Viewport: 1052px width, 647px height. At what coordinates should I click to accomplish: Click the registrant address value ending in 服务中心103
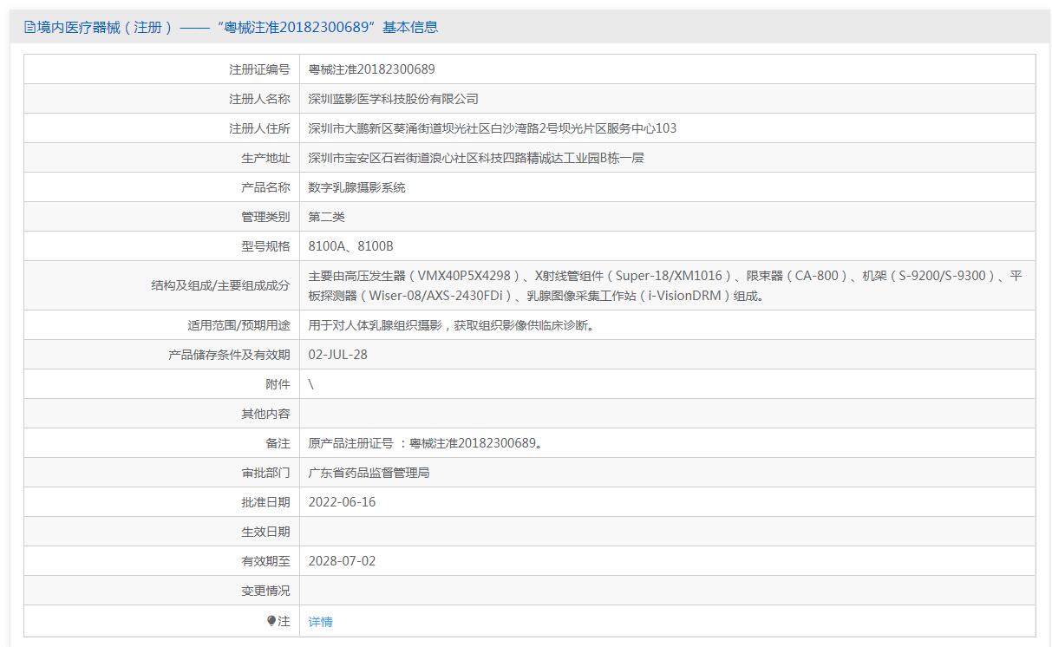pos(492,128)
